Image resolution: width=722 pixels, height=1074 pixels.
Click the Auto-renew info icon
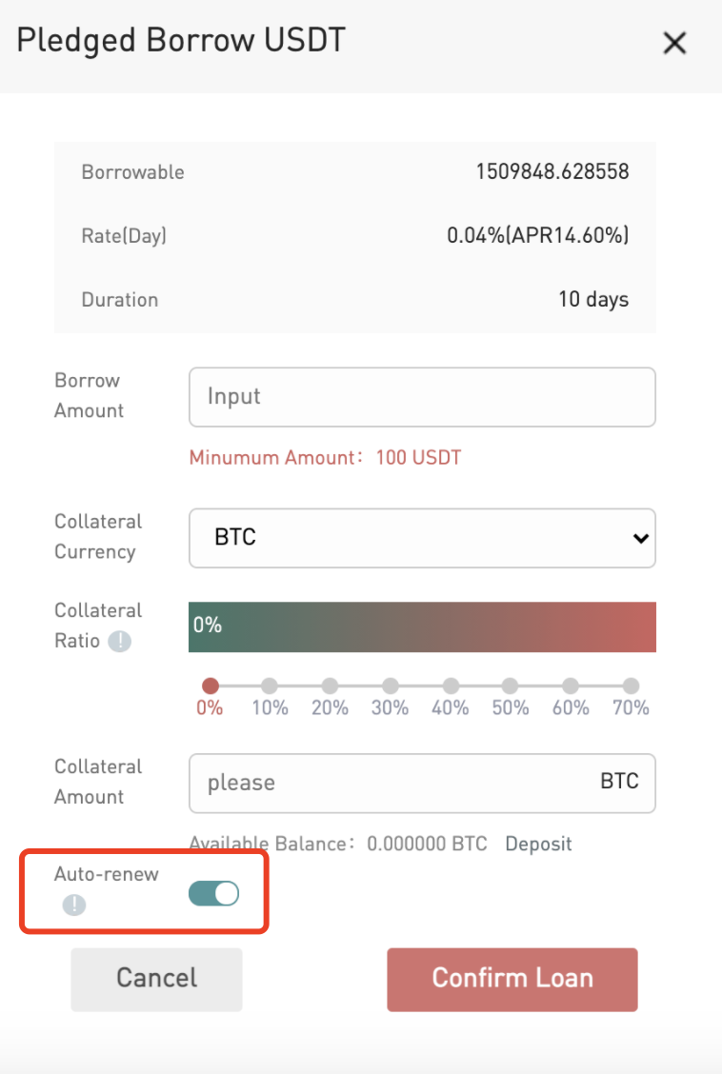pos(74,905)
